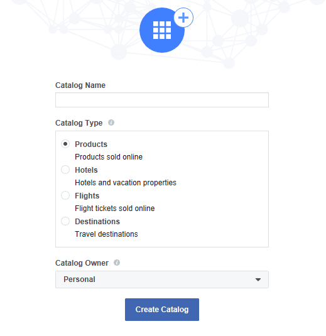Select the Destinations radio button
Viewport: 326px width, 336px height.
(x=65, y=221)
